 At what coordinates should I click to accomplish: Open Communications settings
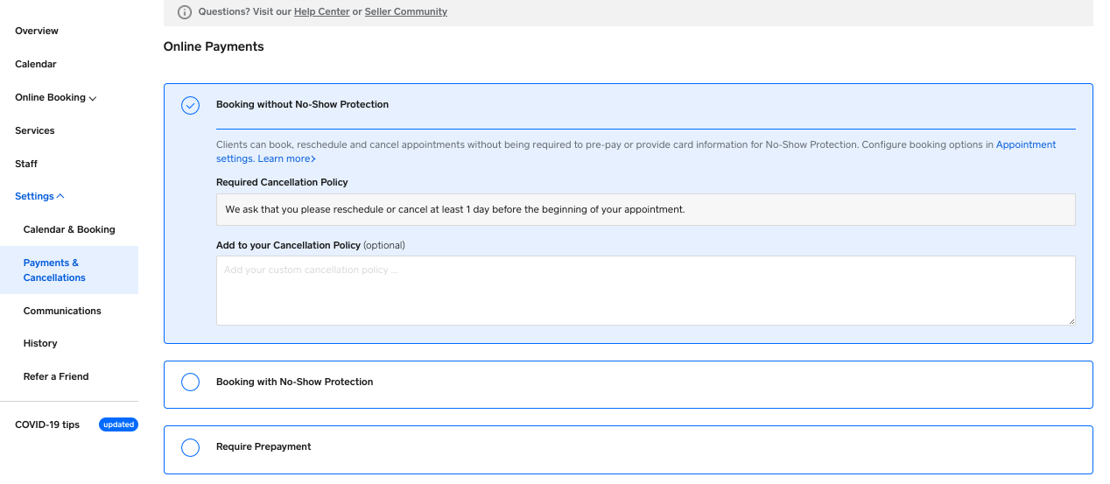point(62,312)
